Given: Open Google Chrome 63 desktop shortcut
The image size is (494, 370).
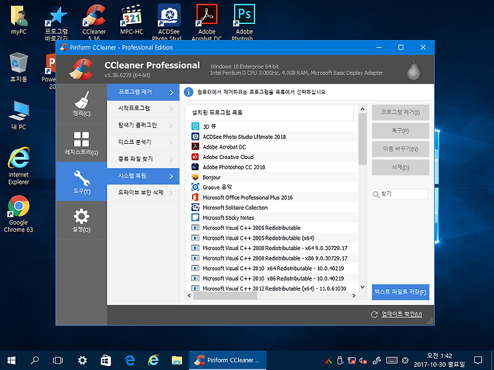Looking at the screenshot, I should click(x=19, y=214).
